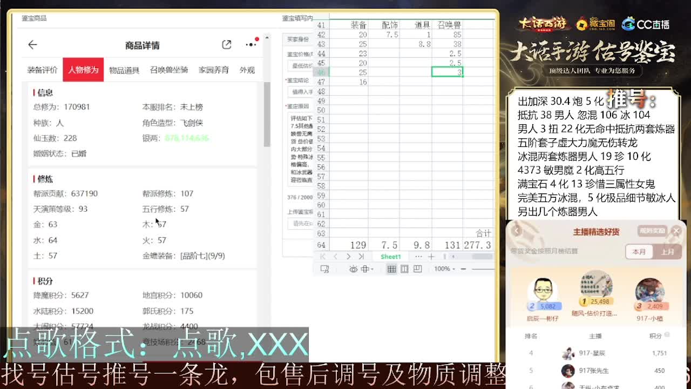
Task: Toggle eye protection mode icon
Action: click(353, 269)
